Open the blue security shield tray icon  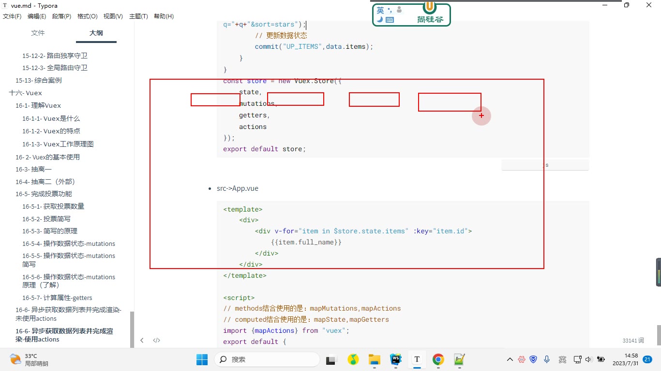pos(533,359)
